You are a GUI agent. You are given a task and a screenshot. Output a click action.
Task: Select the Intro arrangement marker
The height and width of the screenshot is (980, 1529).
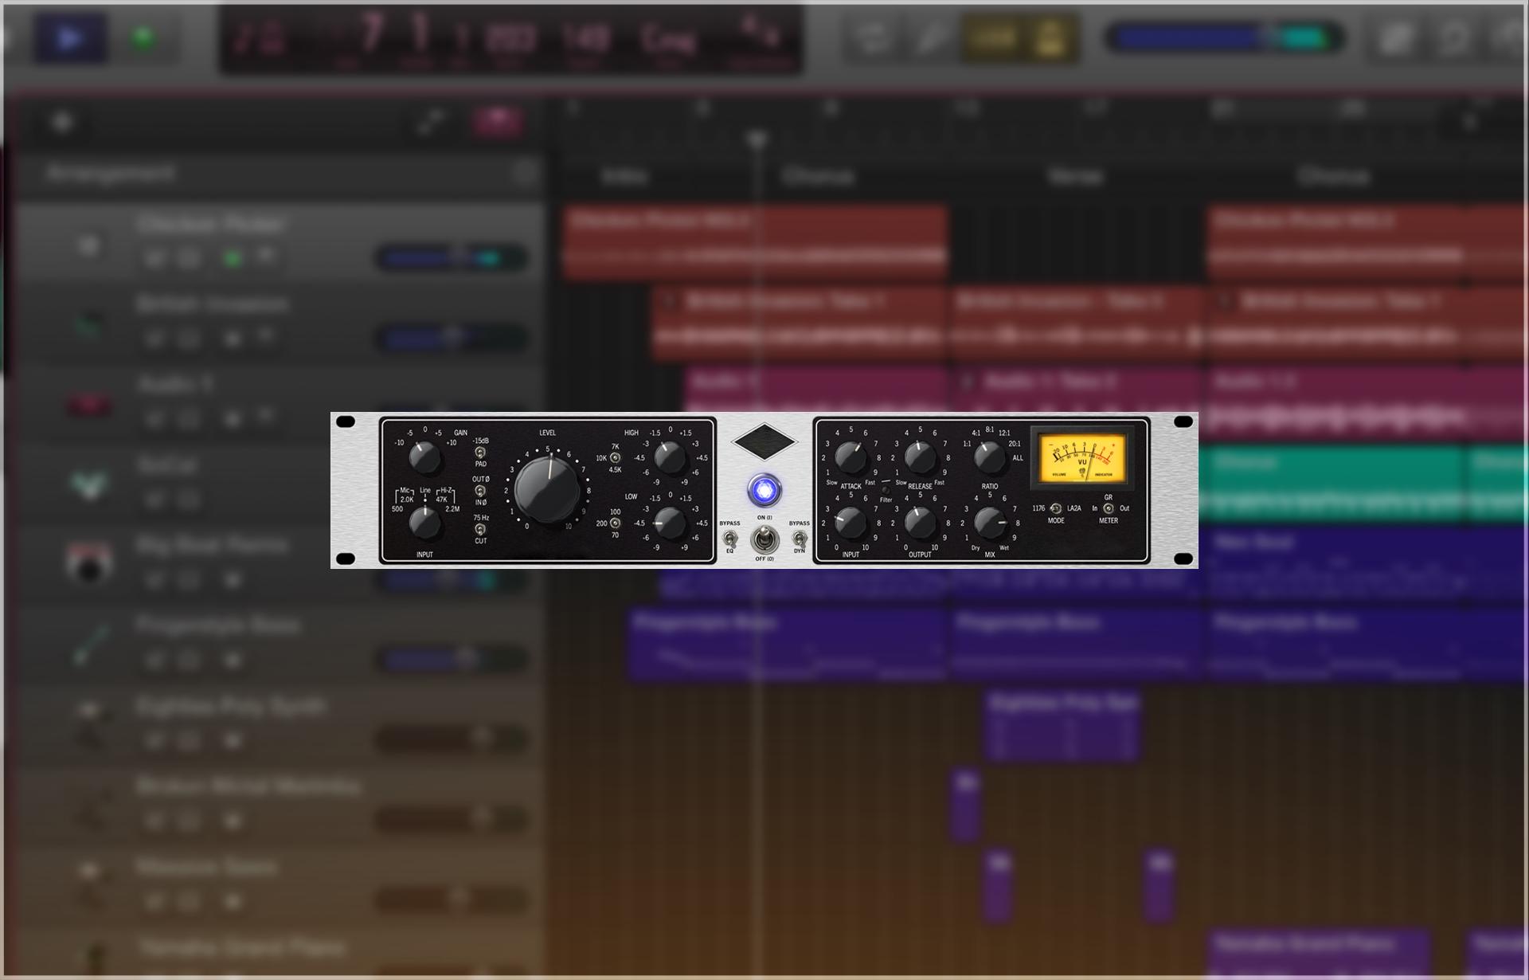pyautogui.click(x=624, y=176)
